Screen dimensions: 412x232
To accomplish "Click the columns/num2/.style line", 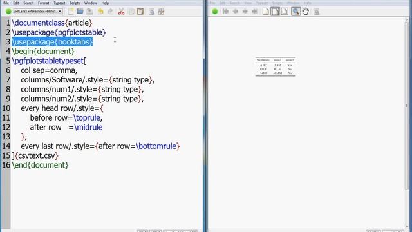I will [82, 99].
